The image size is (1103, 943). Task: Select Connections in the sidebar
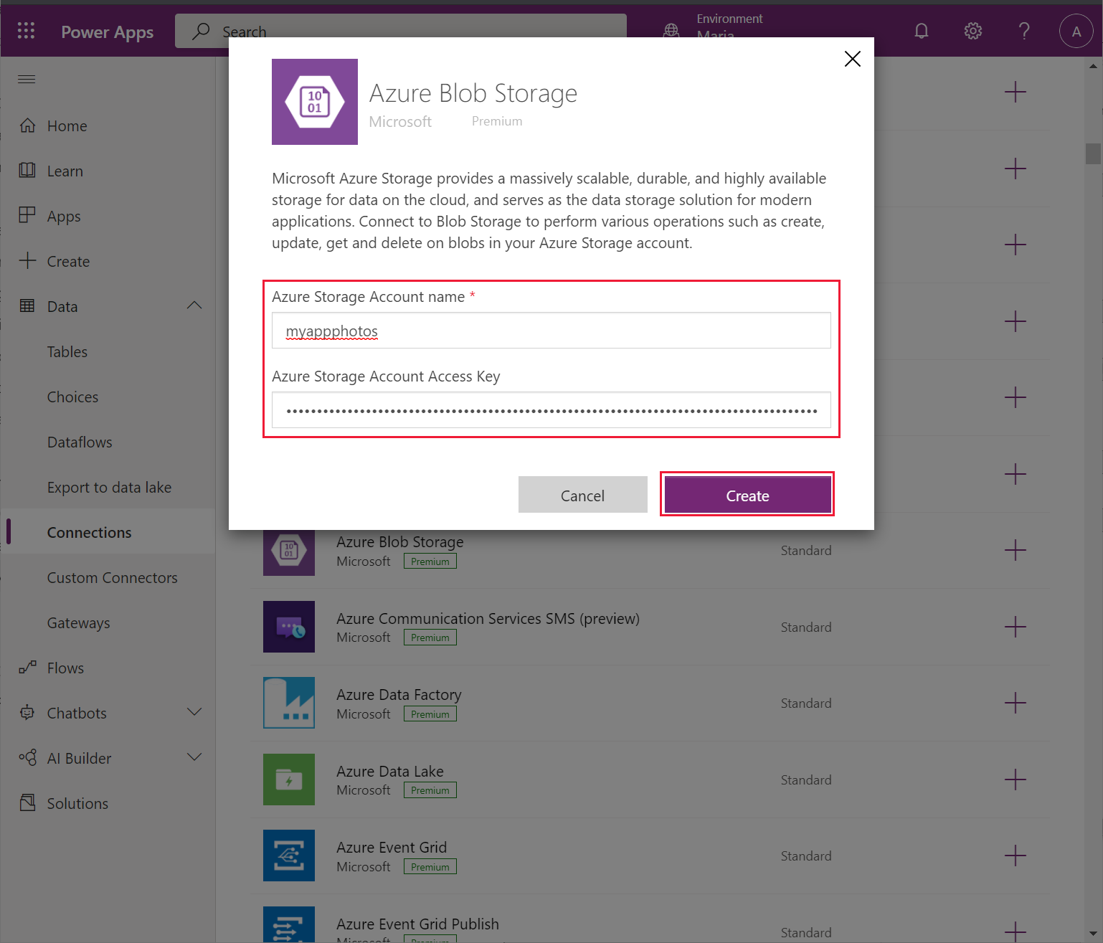108,533
